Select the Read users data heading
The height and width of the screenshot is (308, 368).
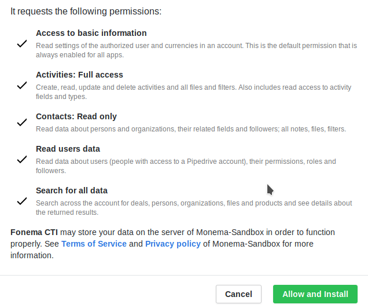[x=68, y=149]
